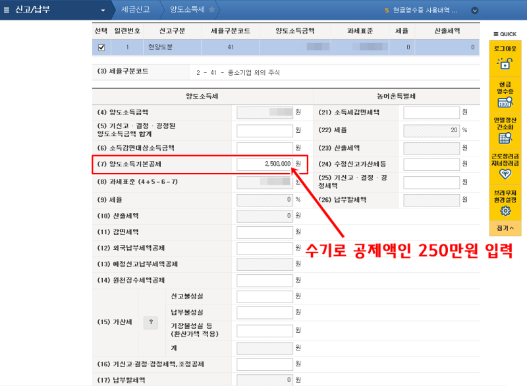Click the 양도소득세 section header
The image size is (527, 386).
point(202,97)
